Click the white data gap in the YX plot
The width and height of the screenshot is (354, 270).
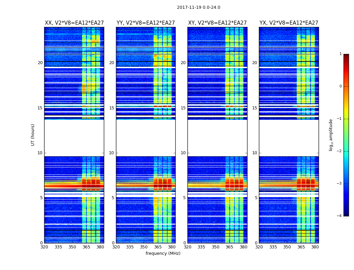(x=289, y=138)
